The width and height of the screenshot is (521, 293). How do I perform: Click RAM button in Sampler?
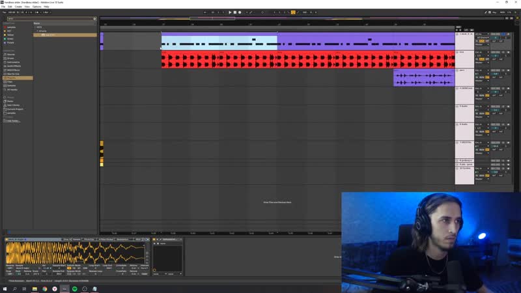click(x=144, y=274)
